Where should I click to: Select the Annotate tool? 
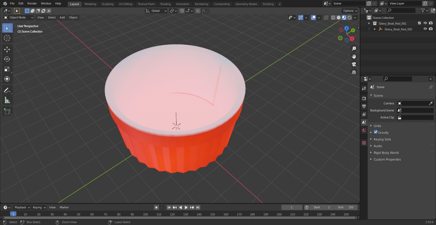pos(7,90)
